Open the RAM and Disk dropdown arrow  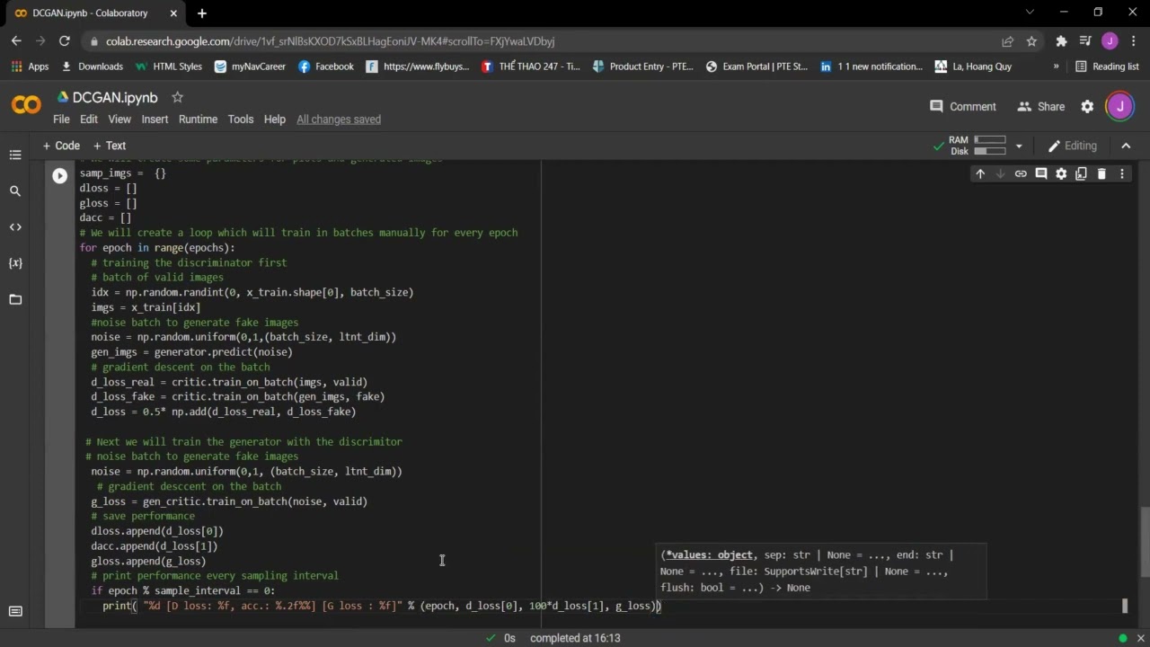point(1019,146)
